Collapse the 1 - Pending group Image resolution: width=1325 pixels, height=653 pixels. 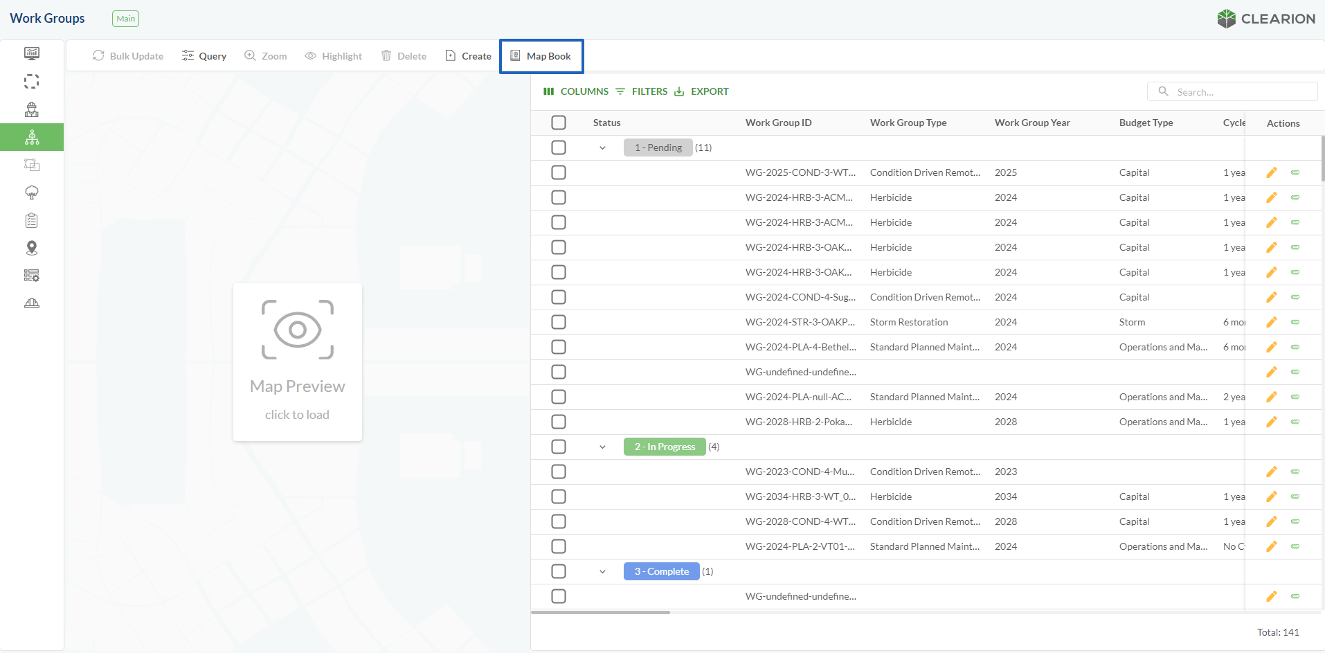point(602,147)
